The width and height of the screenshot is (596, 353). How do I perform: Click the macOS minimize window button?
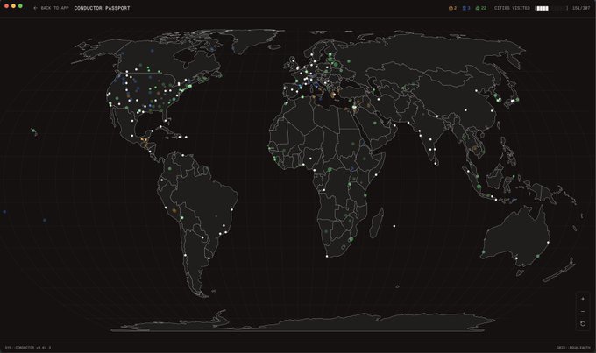(13, 6)
